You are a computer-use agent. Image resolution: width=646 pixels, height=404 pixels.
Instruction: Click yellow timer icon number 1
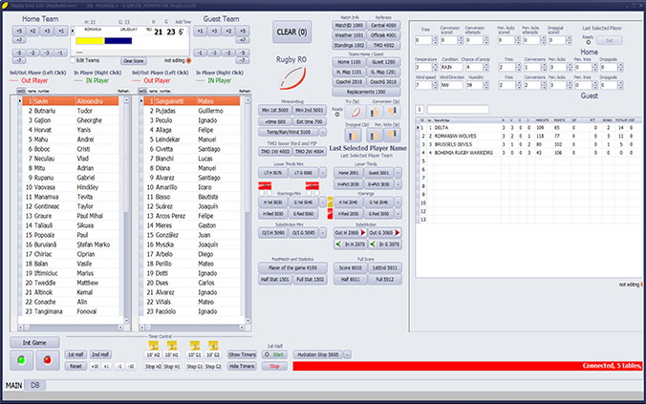click(153, 346)
